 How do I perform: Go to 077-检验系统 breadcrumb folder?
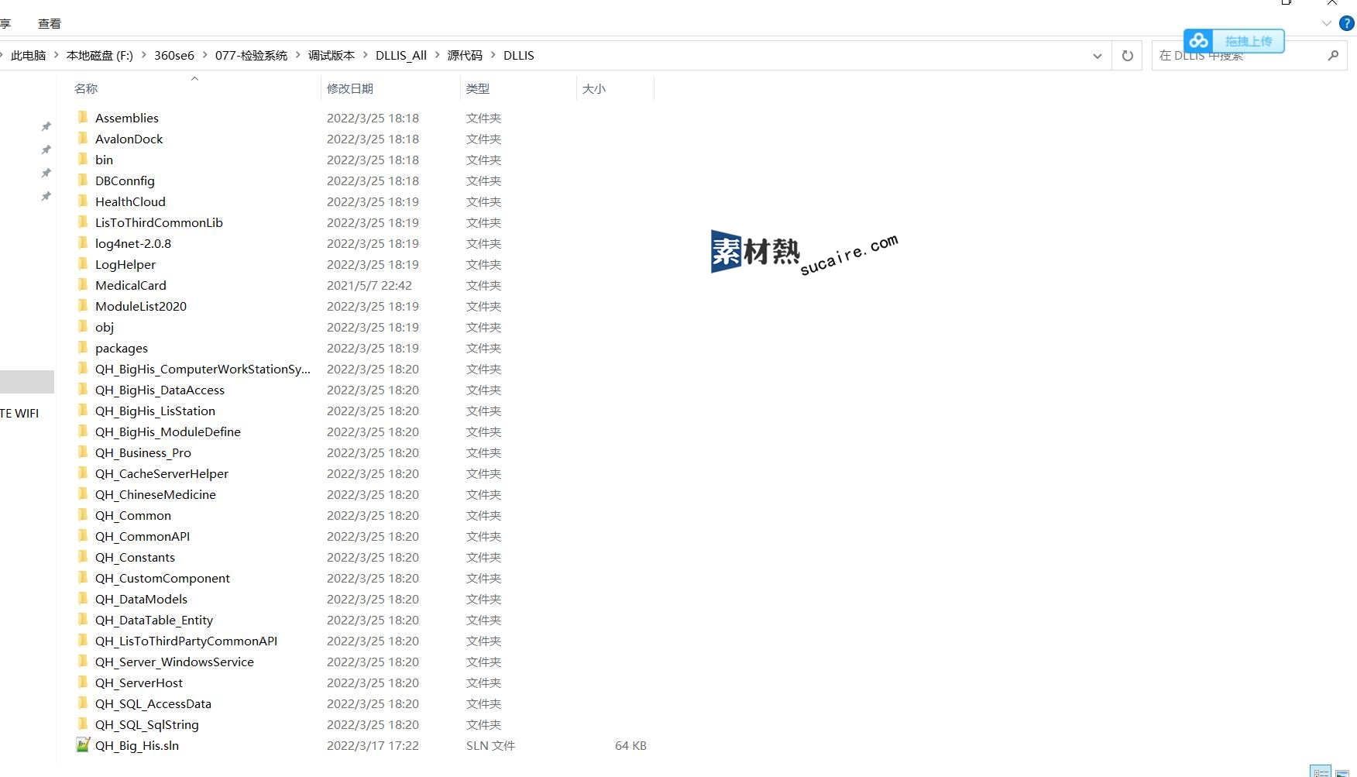pyautogui.click(x=251, y=55)
